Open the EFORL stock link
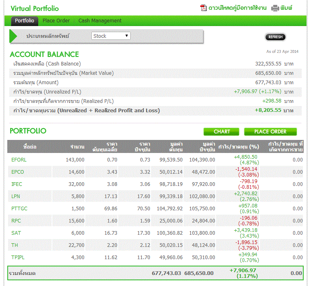Image resolution: width=313 pixels, height=286 pixels. 19,160
